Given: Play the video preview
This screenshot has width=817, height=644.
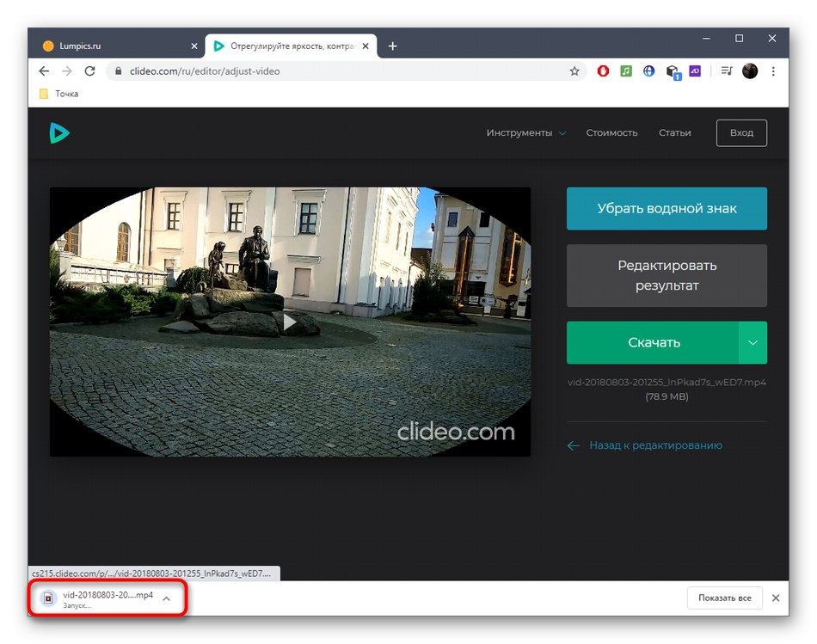Looking at the screenshot, I should click(x=289, y=322).
